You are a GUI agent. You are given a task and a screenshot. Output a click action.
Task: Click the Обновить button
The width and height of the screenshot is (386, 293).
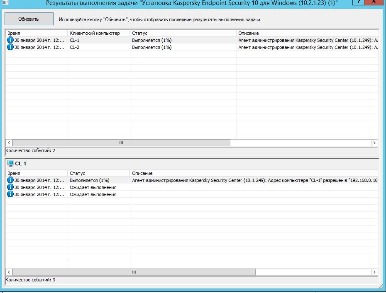[29, 19]
